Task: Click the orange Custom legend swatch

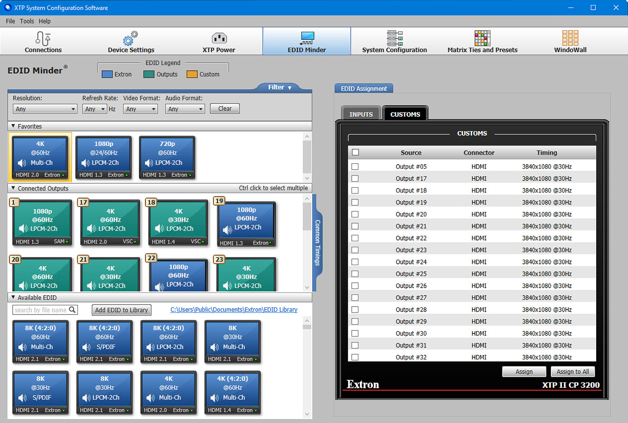Action: click(192, 74)
